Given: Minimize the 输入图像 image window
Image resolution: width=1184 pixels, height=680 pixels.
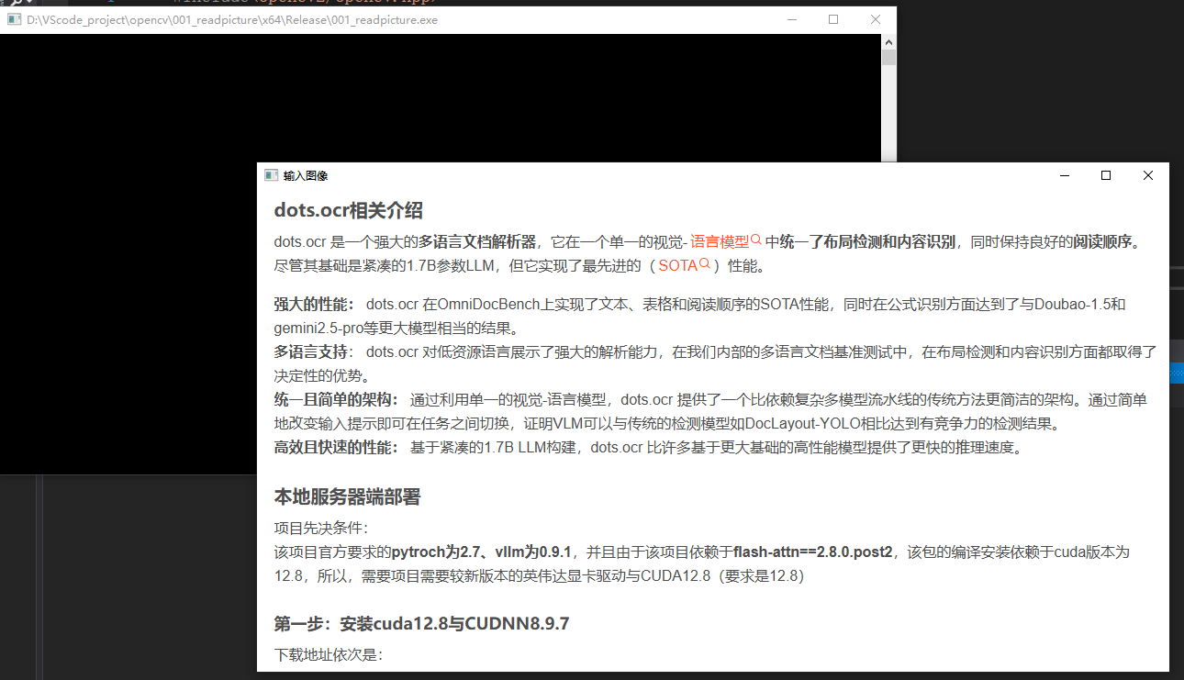Looking at the screenshot, I should [x=1065, y=175].
